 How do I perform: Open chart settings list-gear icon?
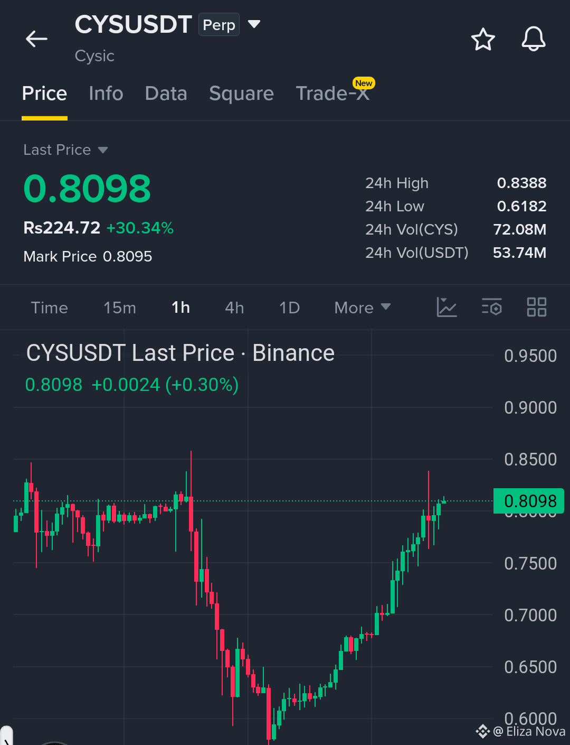pos(492,307)
